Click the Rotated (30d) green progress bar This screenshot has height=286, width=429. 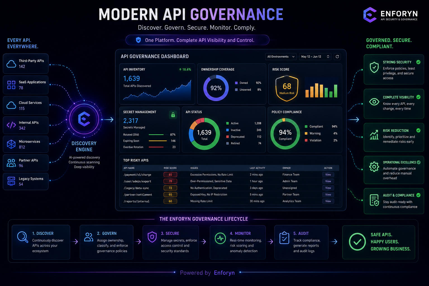(156, 135)
